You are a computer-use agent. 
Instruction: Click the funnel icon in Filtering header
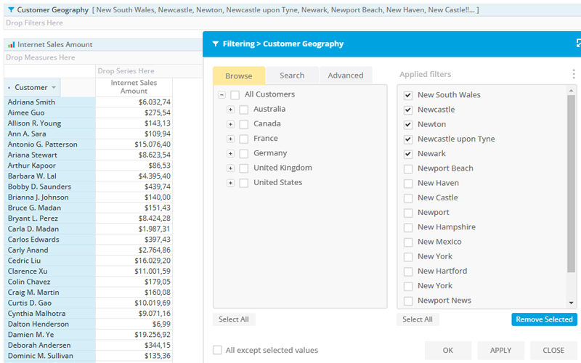pos(215,44)
